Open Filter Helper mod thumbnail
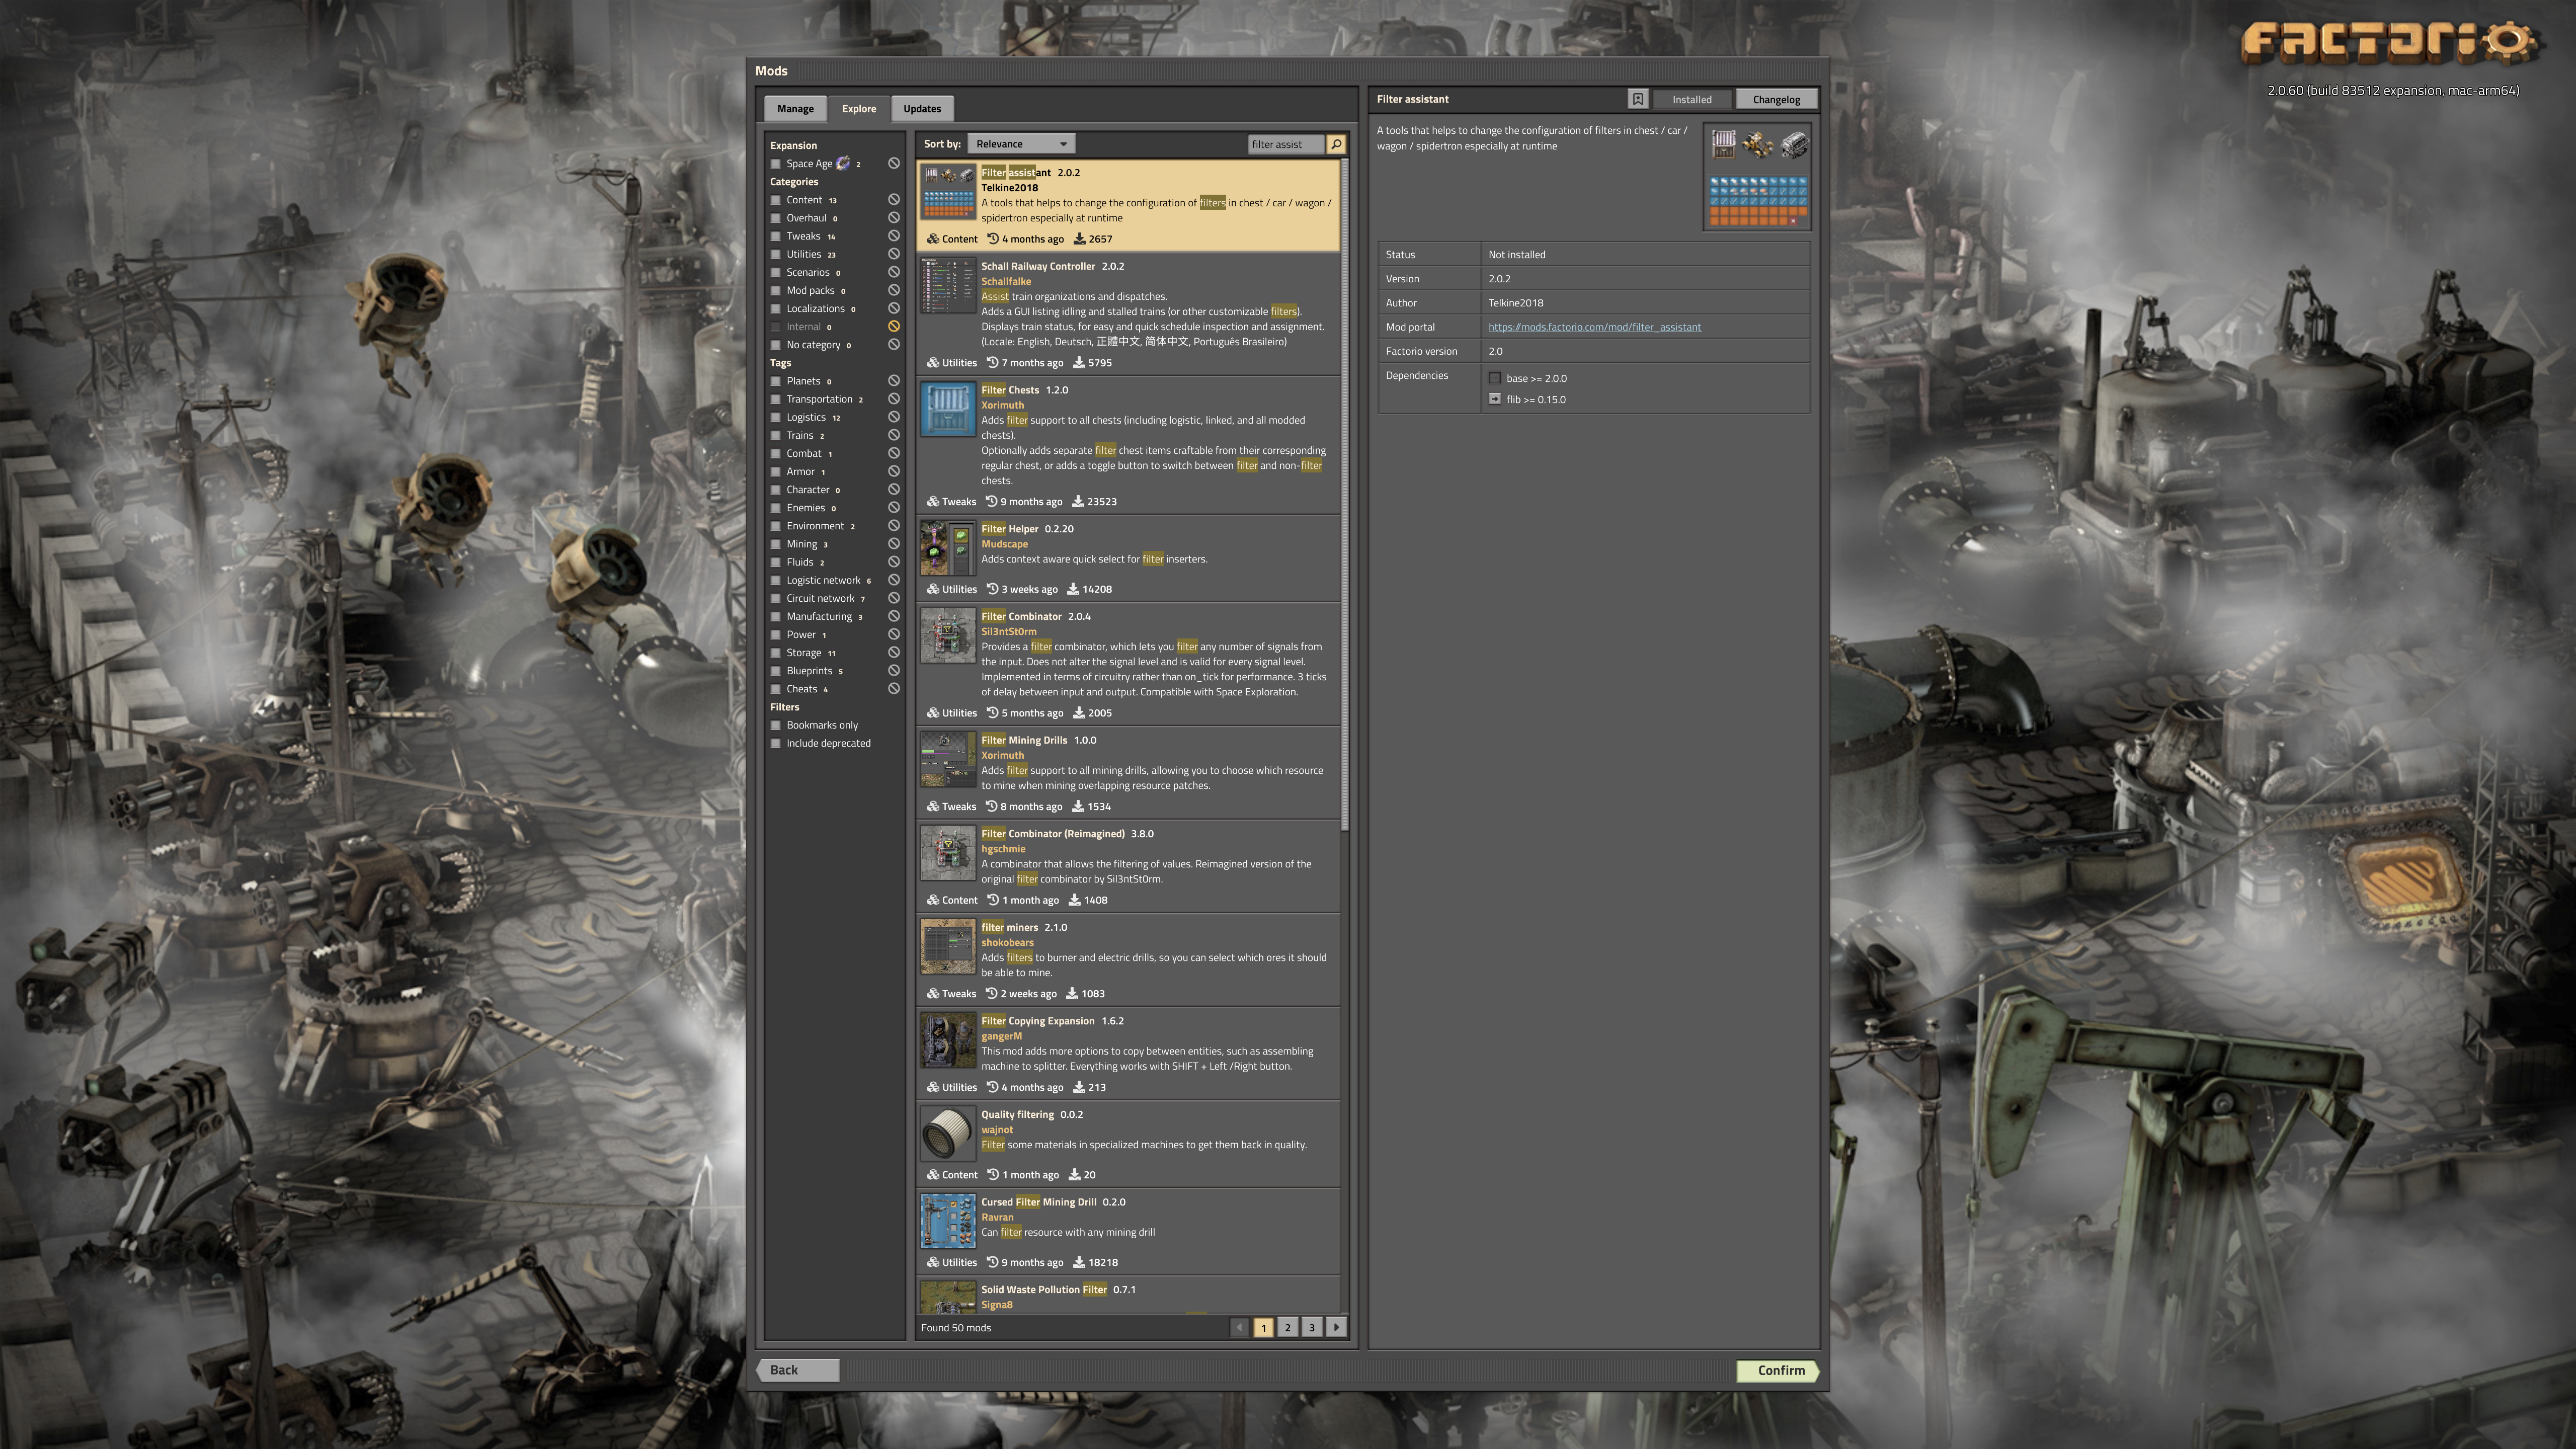This screenshot has width=2576, height=1449. pyautogui.click(x=947, y=548)
